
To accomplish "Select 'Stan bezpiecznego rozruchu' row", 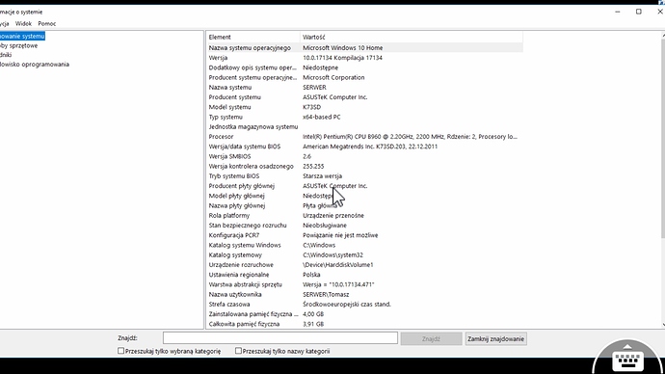I will (364, 226).
